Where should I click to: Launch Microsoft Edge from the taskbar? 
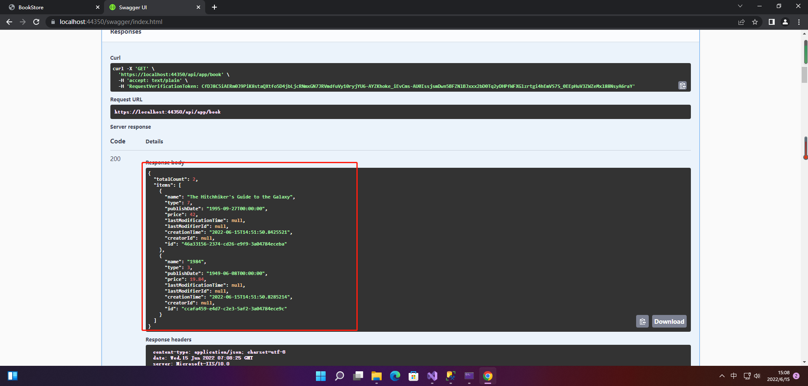395,376
